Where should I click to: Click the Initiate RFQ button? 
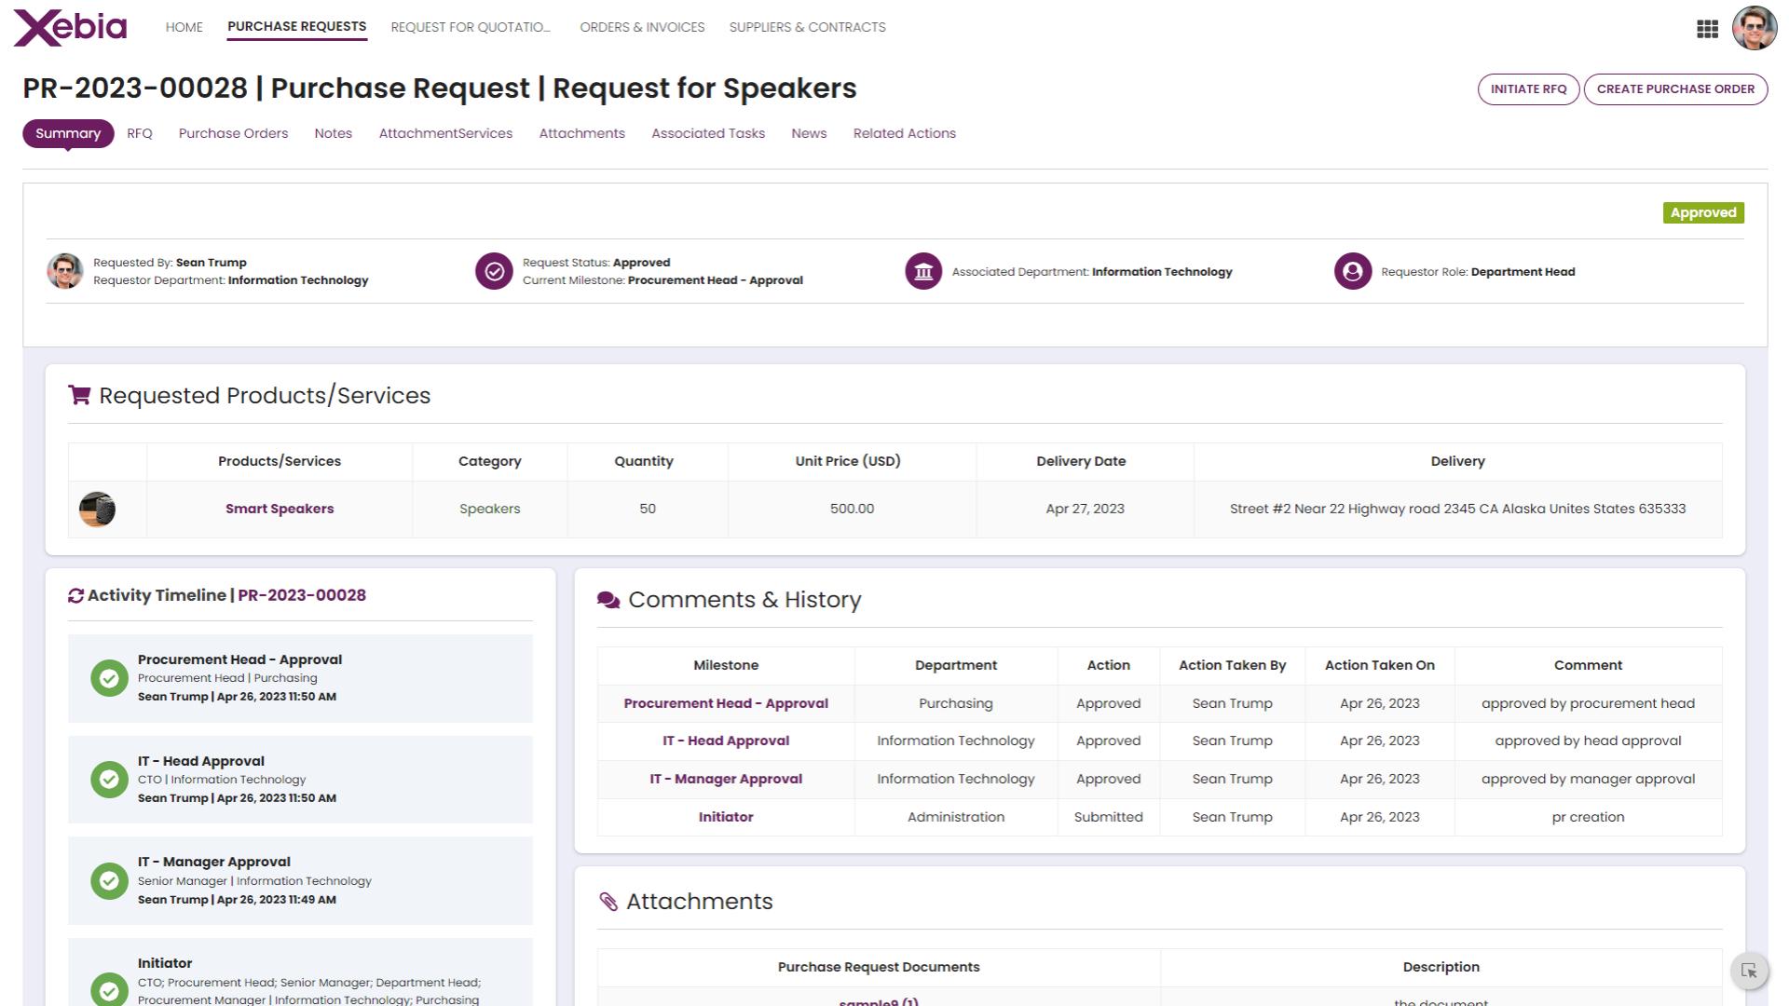coord(1528,89)
